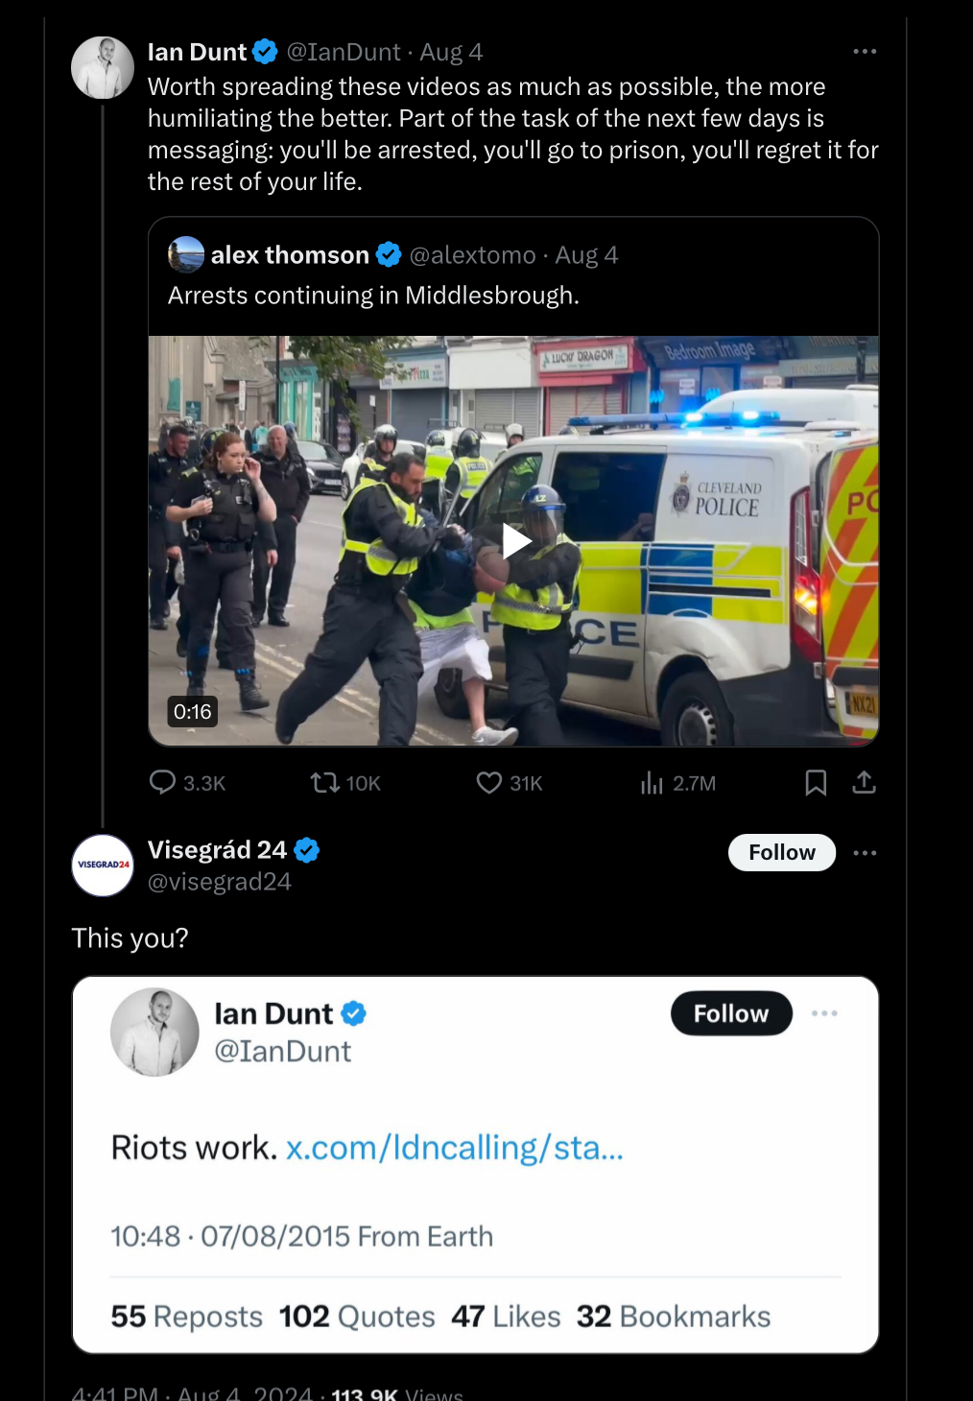The width and height of the screenshot is (973, 1401).
Task: Repost Ian Dunt's tweet
Action: tap(345, 783)
